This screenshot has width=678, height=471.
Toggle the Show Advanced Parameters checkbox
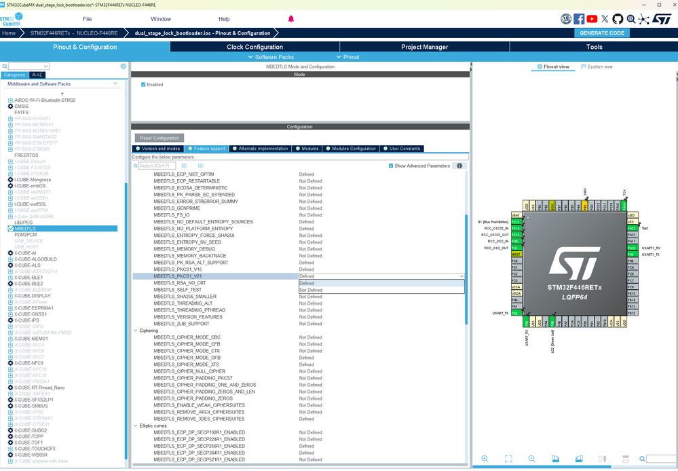(x=391, y=166)
